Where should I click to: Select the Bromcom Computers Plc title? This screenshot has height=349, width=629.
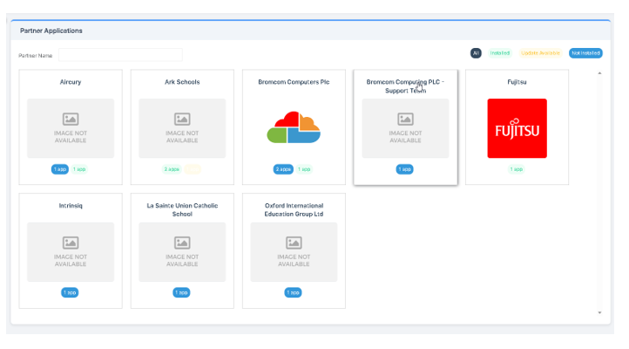point(294,82)
